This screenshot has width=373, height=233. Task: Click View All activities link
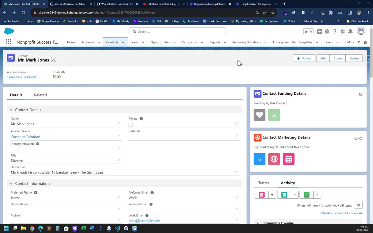357,213
